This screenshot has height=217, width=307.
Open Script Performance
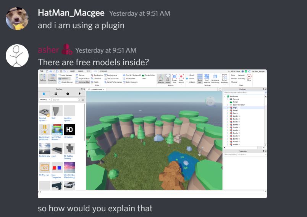(x=113, y=82)
